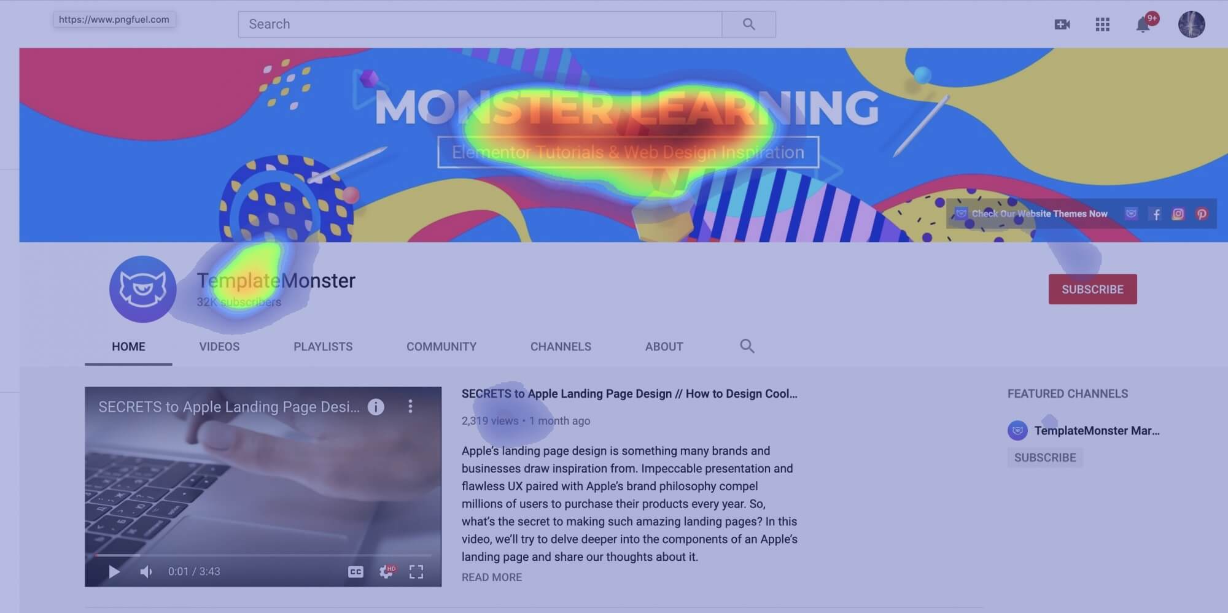The height and width of the screenshot is (613, 1228).
Task: Open the TemplateMonster Mar... featured channel link
Action: click(x=1097, y=431)
